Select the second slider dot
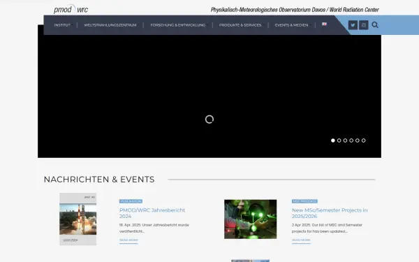 [x=339, y=140]
